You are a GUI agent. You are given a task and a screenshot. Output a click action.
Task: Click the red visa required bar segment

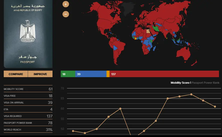[164, 74]
